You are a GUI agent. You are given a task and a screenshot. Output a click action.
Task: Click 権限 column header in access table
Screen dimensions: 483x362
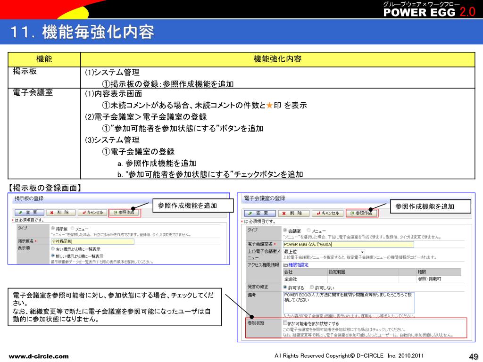pyautogui.click(x=422, y=272)
